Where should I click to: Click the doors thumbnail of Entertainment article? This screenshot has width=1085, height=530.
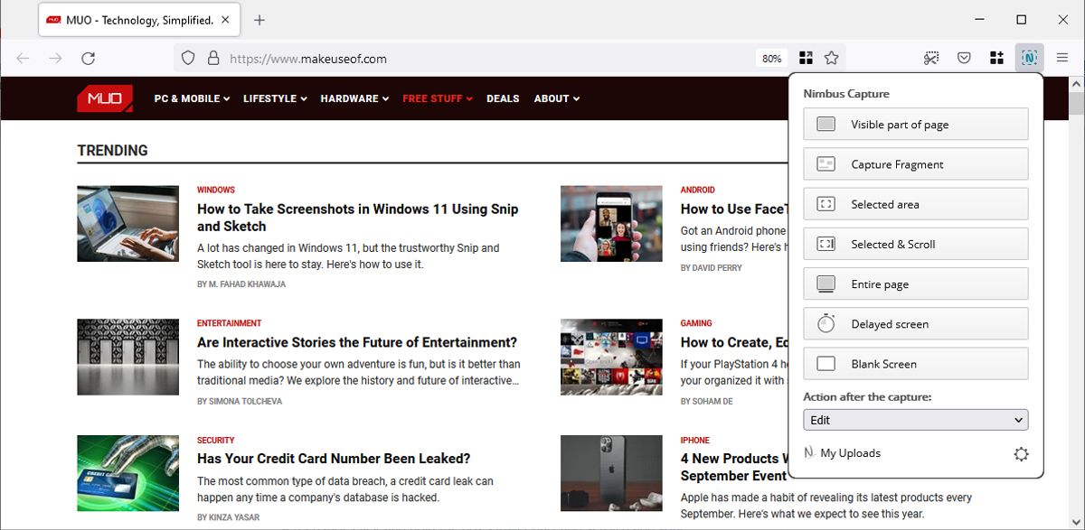coord(127,357)
